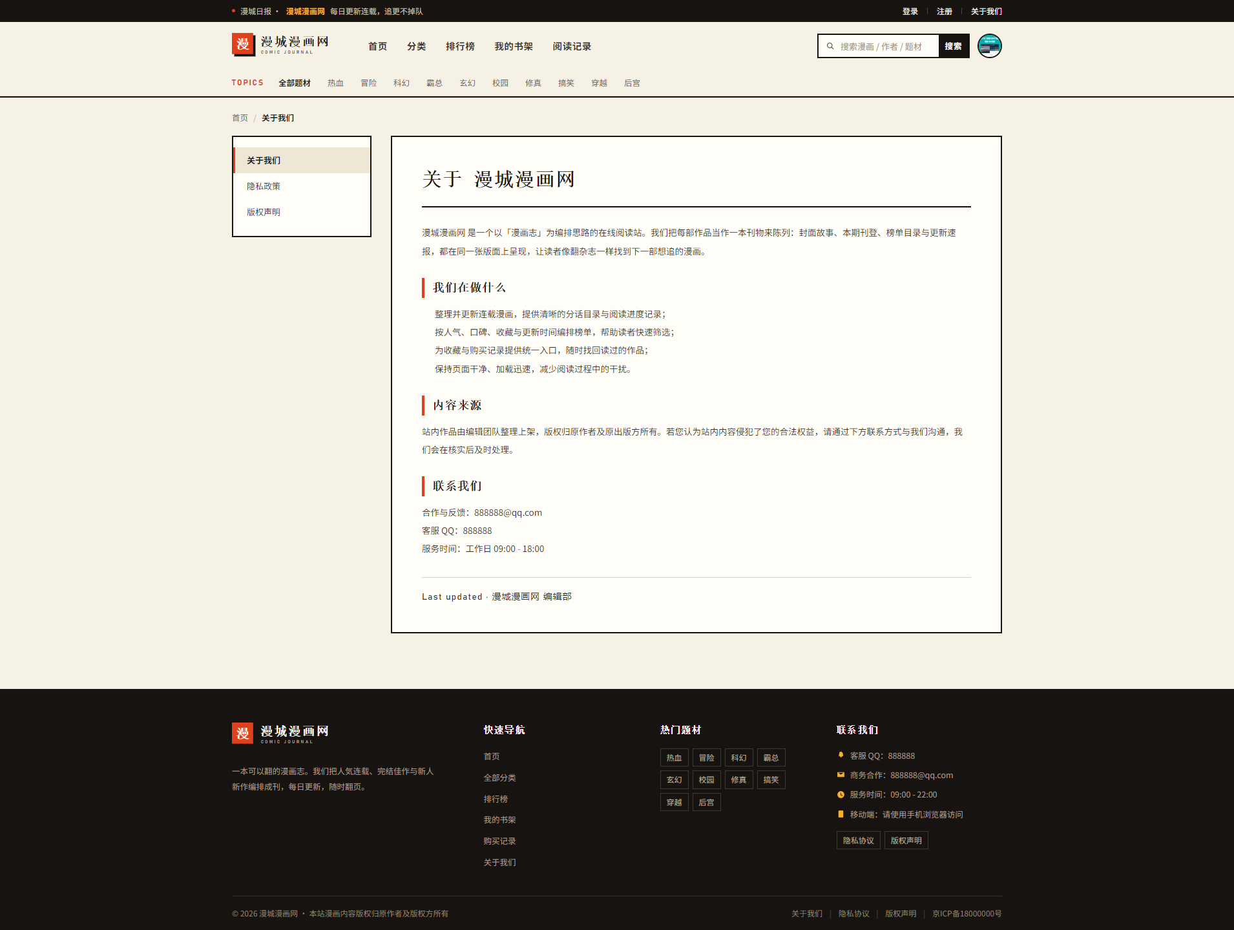This screenshot has width=1234, height=930.
Task: Open 注册 in the top bar
Action: (x=945, y=12)
